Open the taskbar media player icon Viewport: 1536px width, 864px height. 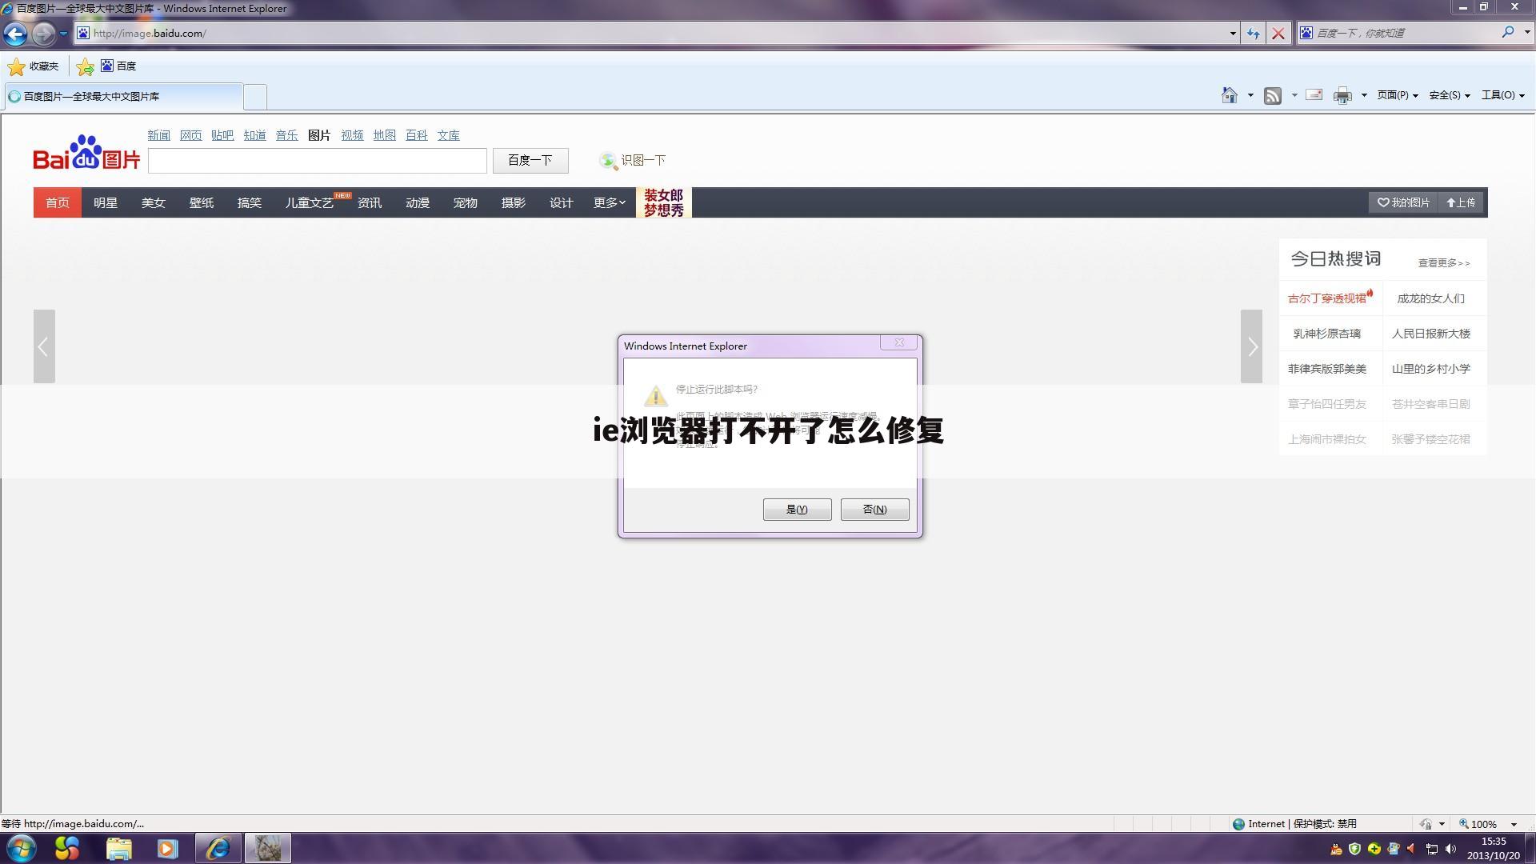(167, 848)
